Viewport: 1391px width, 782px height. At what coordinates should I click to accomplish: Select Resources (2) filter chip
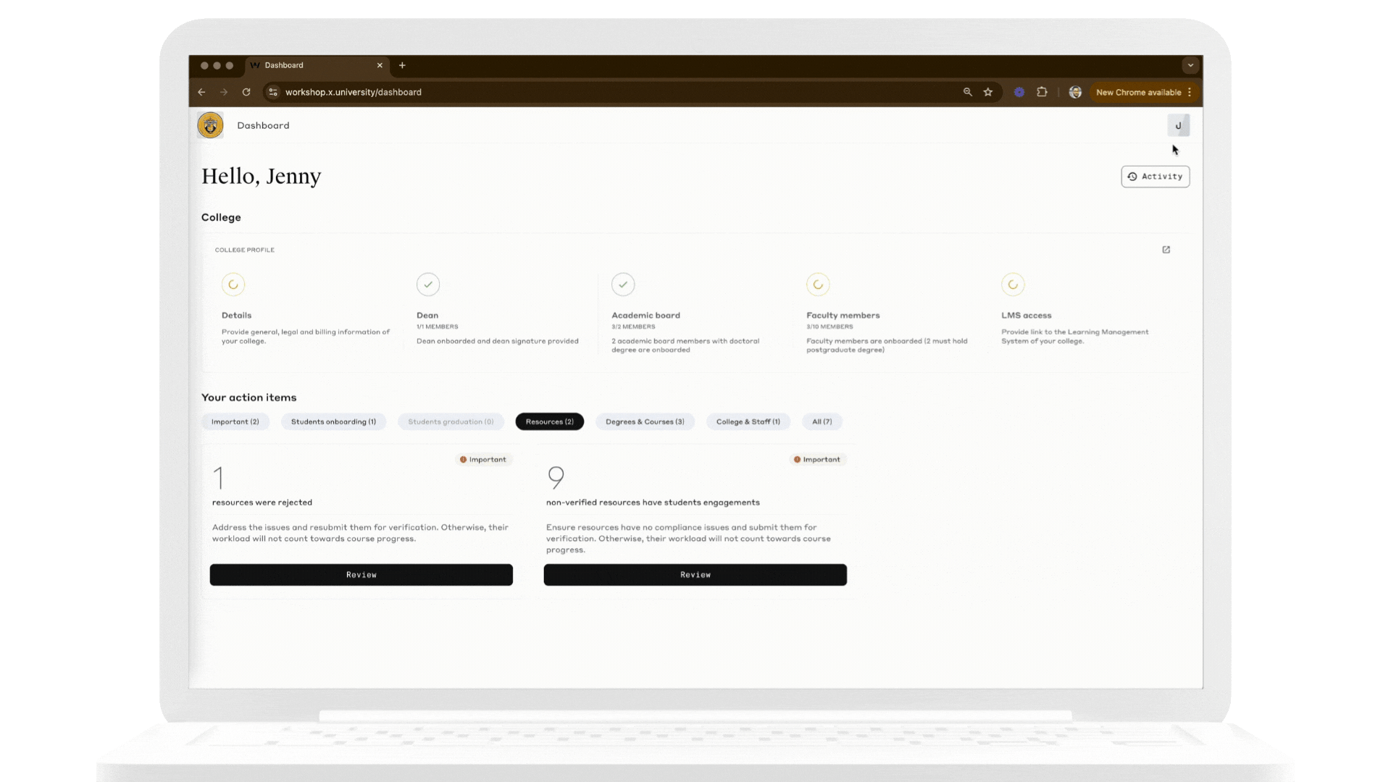click(549, 421)
